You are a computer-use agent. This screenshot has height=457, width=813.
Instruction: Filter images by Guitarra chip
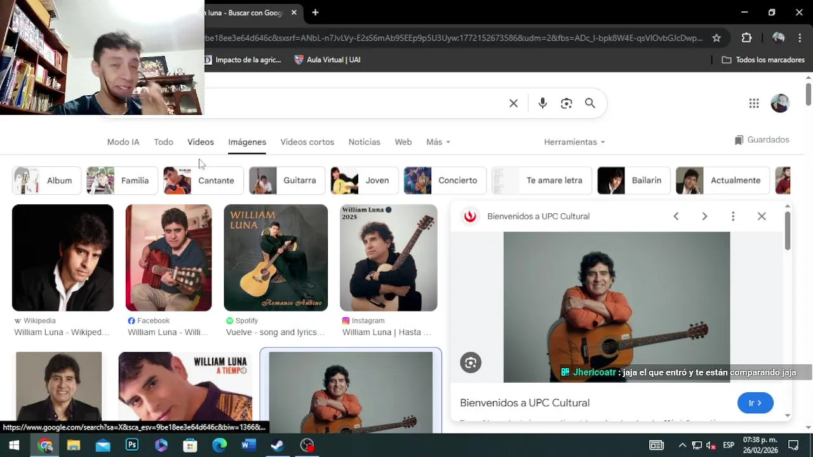coord(287,180)
